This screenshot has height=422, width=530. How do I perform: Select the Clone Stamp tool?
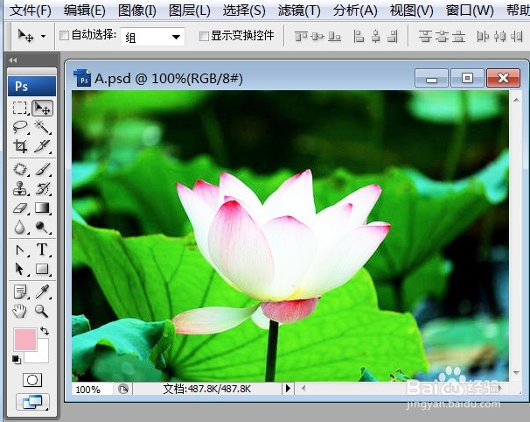[x=20, y=188]
